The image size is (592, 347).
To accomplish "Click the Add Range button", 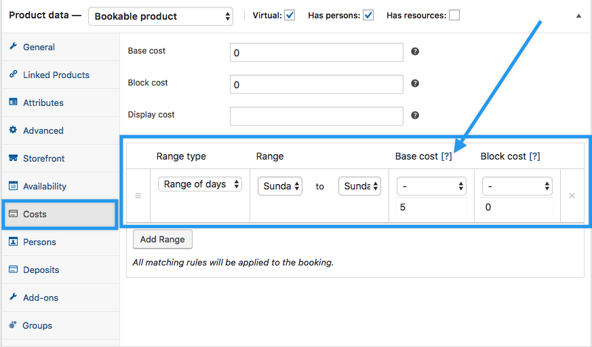I will (x=163, y=239).
